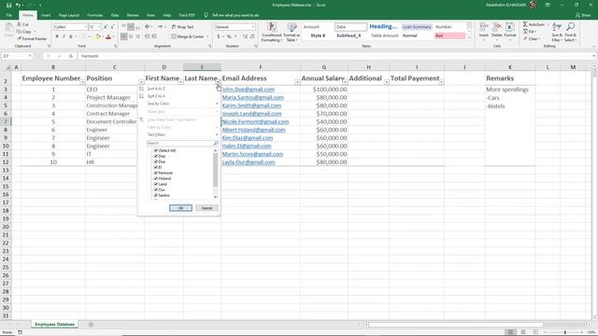
Task: Open Find & Select
Action: (x=571, y=32)
